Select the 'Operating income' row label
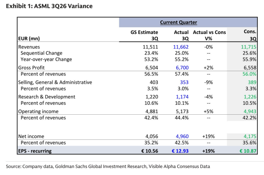264x175 pixels. (38, 111)
